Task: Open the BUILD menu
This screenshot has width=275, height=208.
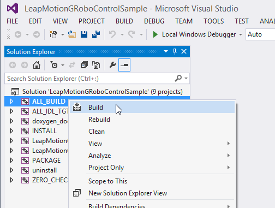Action: 124,21
